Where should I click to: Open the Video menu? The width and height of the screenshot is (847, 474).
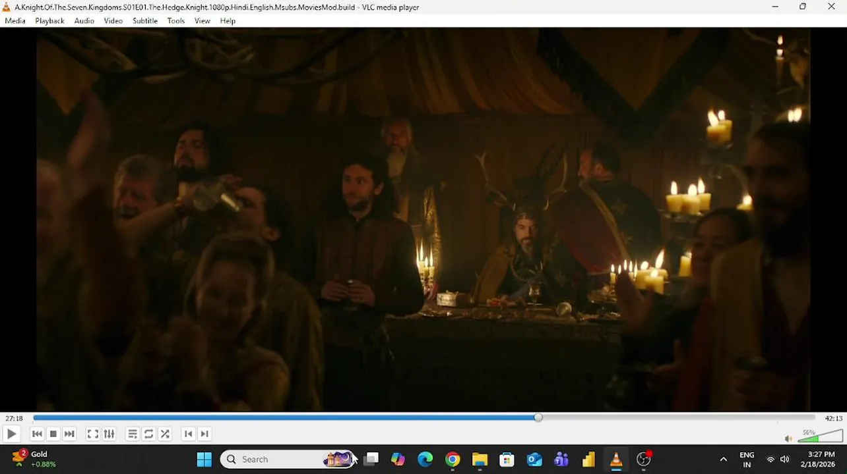113,21
